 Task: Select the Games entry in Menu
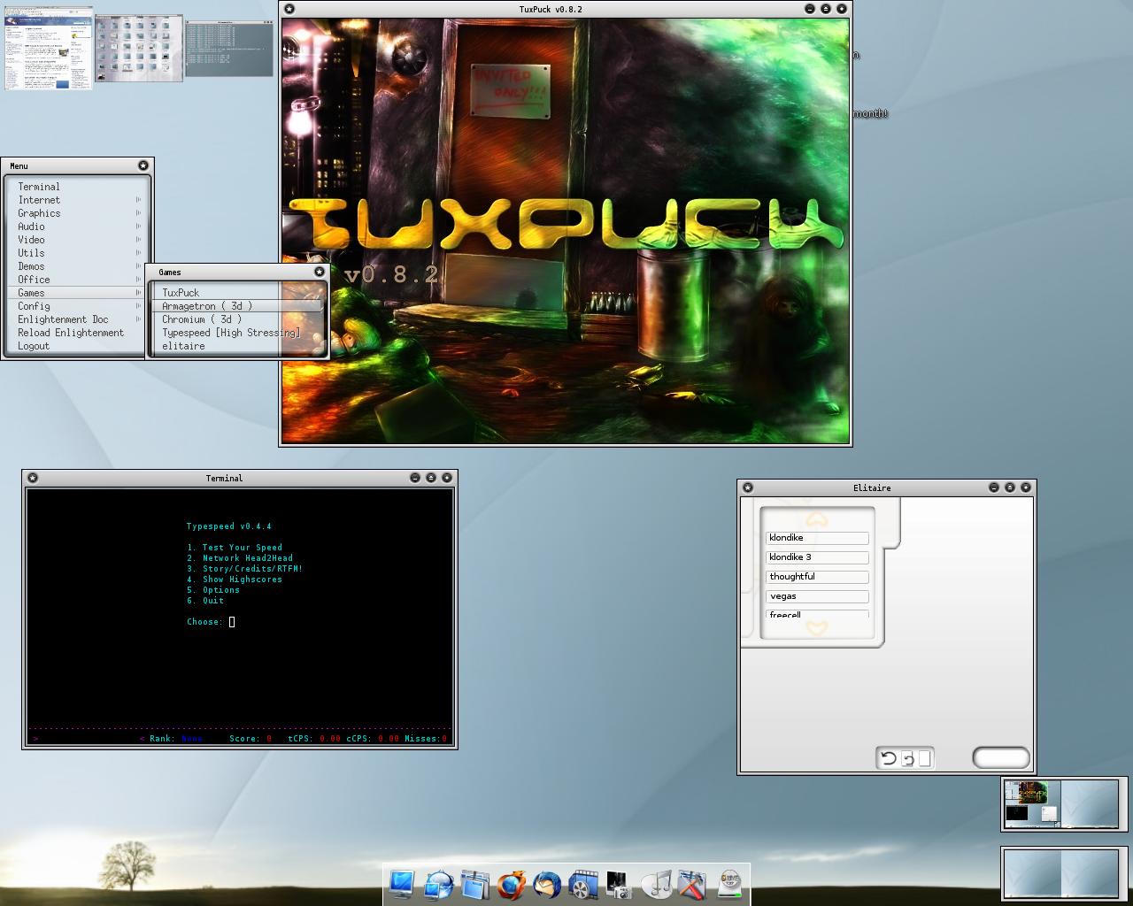click(x=77, y=293)
